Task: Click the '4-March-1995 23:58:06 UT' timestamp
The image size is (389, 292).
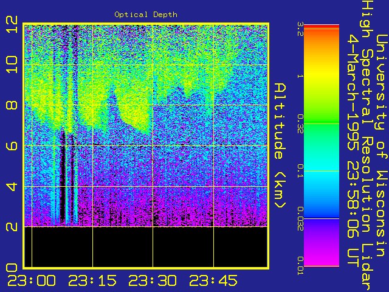Action: coord(353,150)
